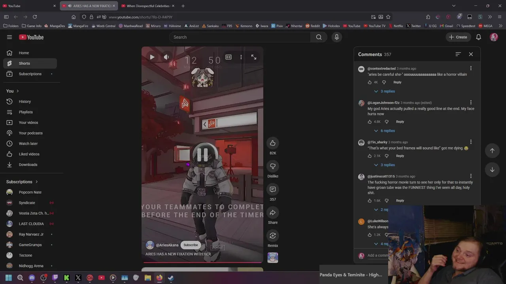The image size is (506, 284).
Task: Open options for @justinscott1315's comment
Action: coord(471,176)
